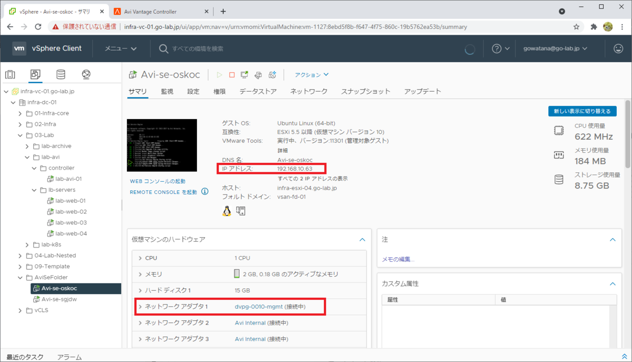Collapse the 仮想マシンのハードウェア panel
The image size is (632, 362).
point(362,239)
